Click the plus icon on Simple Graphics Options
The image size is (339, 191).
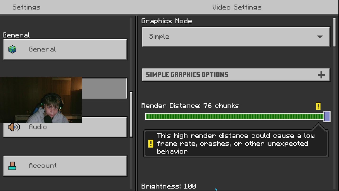point(321,75)
